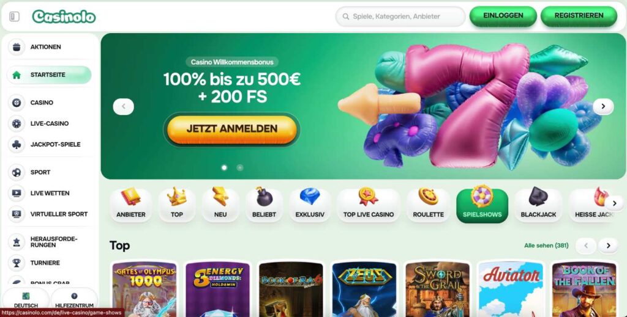Open the Alle sehen (381) link
Image resolution: width=627 pixels, height=317 pixels.
[546, 246]
